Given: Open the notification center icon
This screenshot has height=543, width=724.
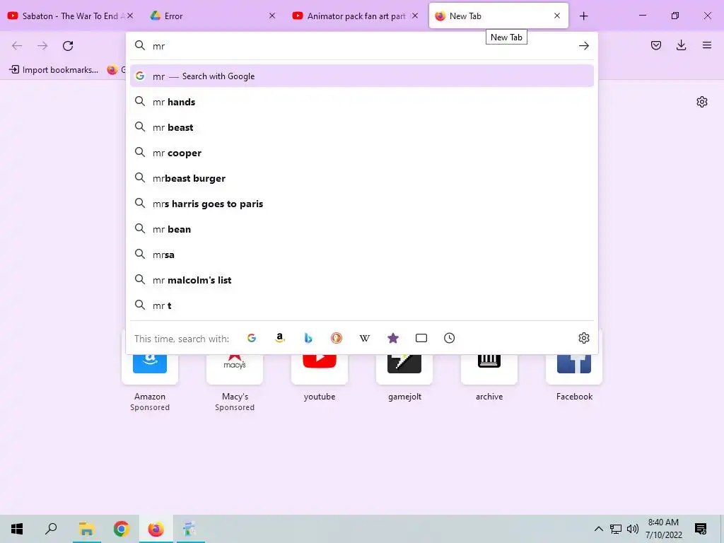Looking at the screenshot, I should click(x=701, y=529).
